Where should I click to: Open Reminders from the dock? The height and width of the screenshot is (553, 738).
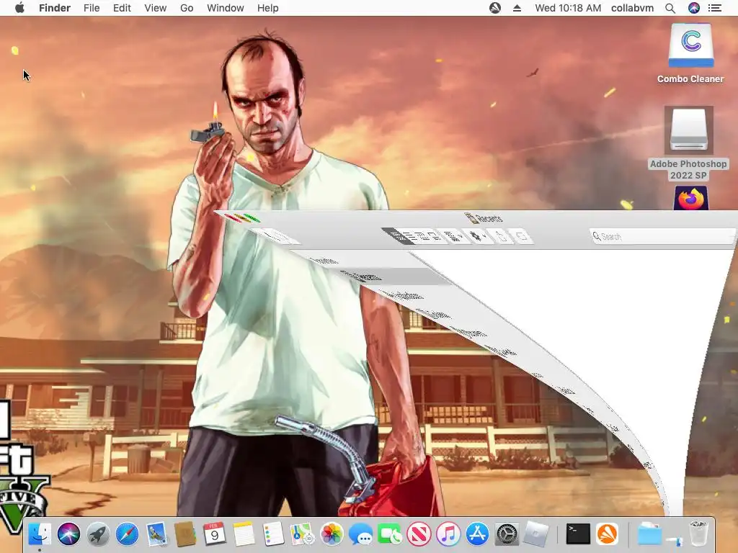pyautogui.click(x=273, y=534)
